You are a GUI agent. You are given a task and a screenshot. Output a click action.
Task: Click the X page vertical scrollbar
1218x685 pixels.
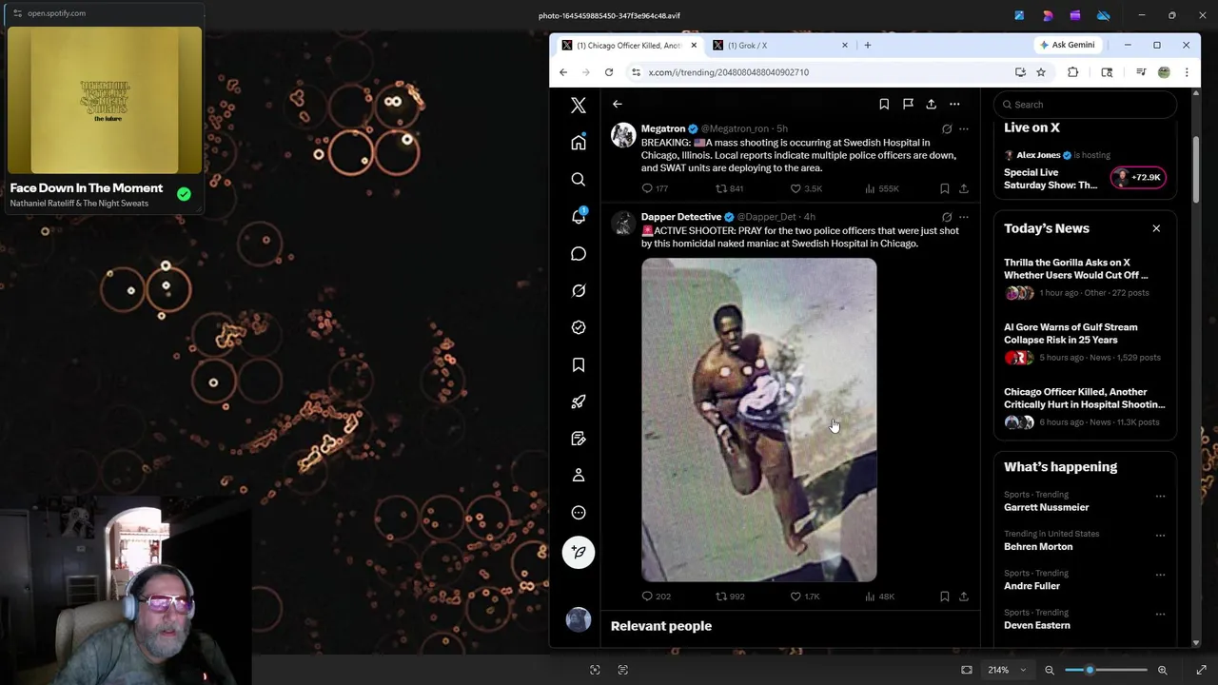[x=1196, y=168]
